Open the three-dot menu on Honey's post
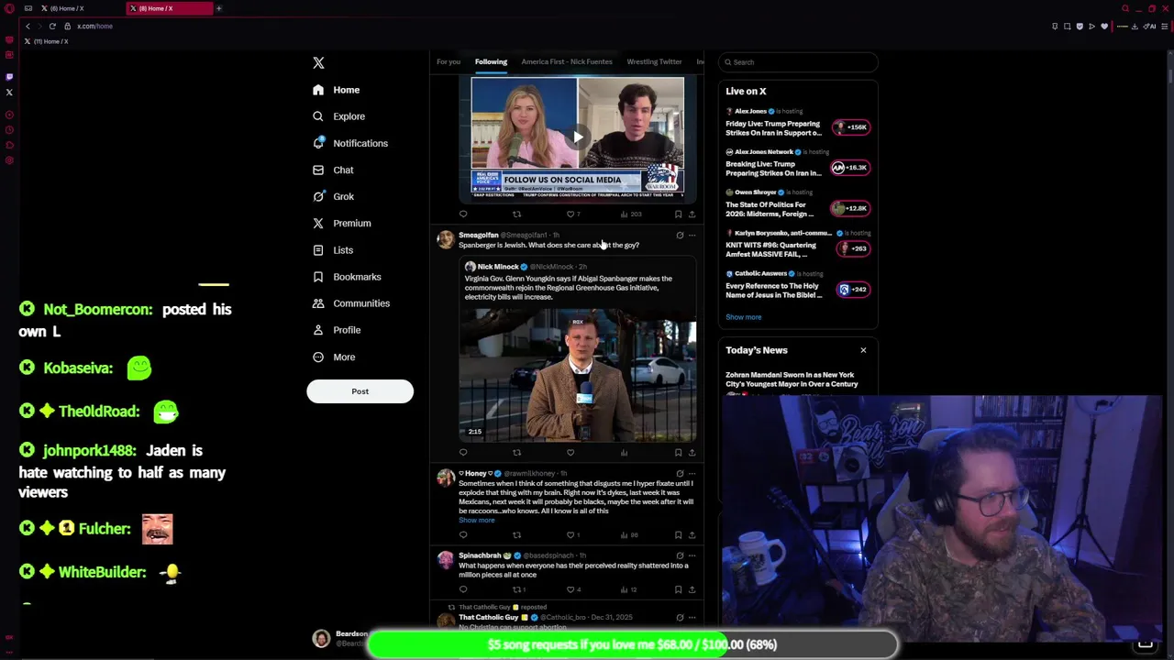The height and width of the screenshot is (660, 1174). coord(692,474)
